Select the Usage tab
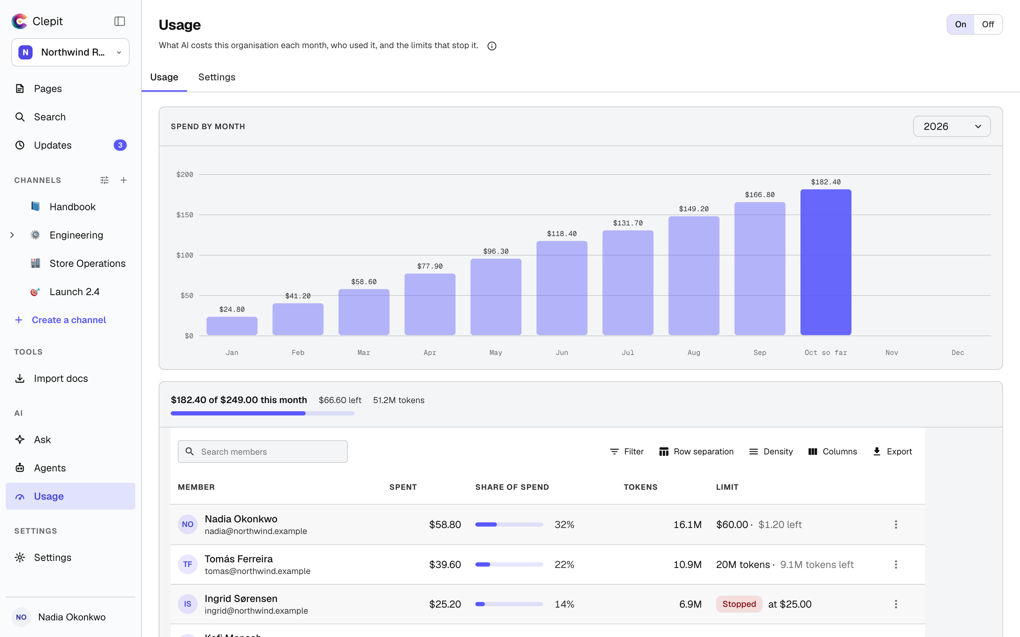Screen dimensions: 1020x637 pos(164,77)
